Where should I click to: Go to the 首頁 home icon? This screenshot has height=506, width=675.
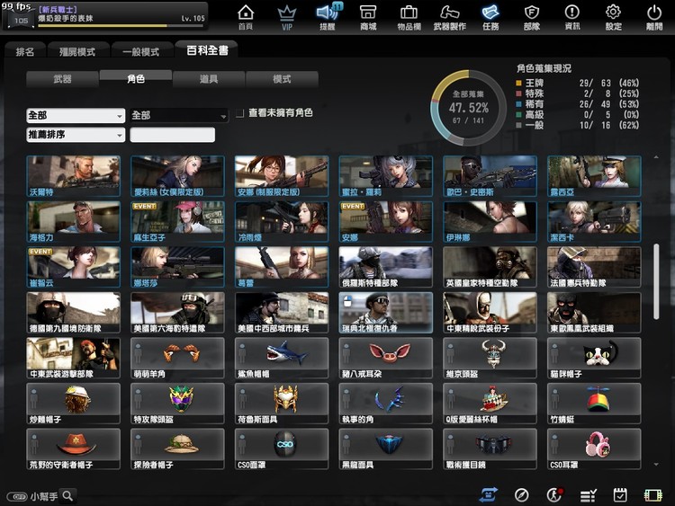[246, 17]
